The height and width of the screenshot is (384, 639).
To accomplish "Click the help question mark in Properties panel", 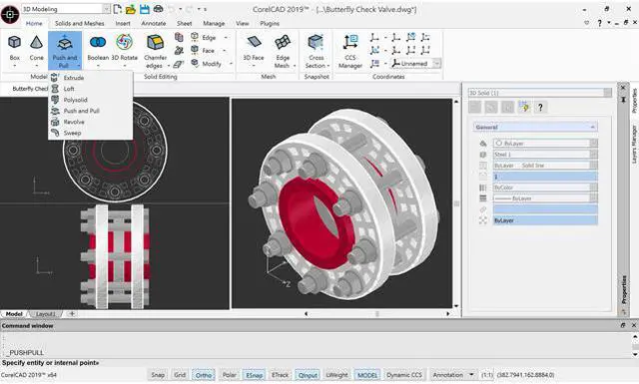I will [540, 107].
